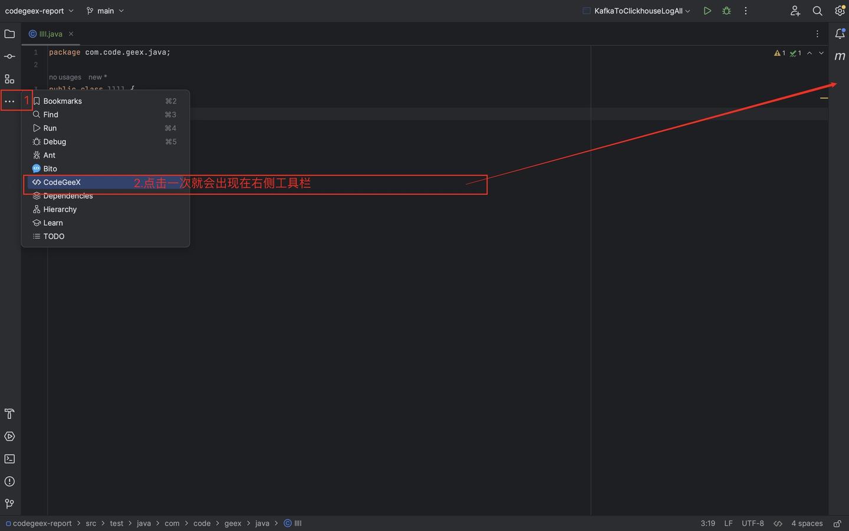Click the code breadcrumb
Image resolution: width=849 pixels, height=531 pixels.
coord(202,523)
